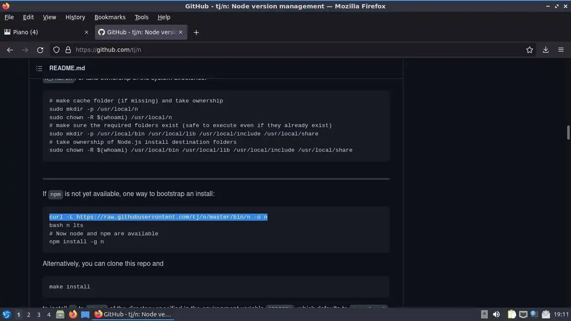The image size is (571, 321).
Task: Switch to workspace 2
Action: pos(28,314)
